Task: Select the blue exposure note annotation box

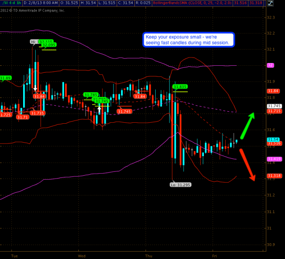Action: tap(188, 39)
